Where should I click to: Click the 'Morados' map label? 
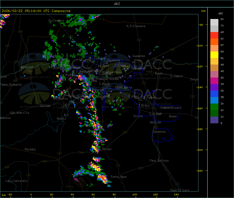pos(30,149)
